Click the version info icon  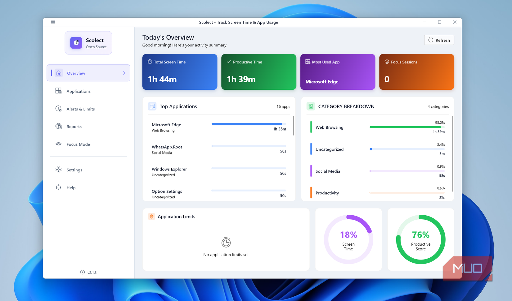tap(82, 272)
